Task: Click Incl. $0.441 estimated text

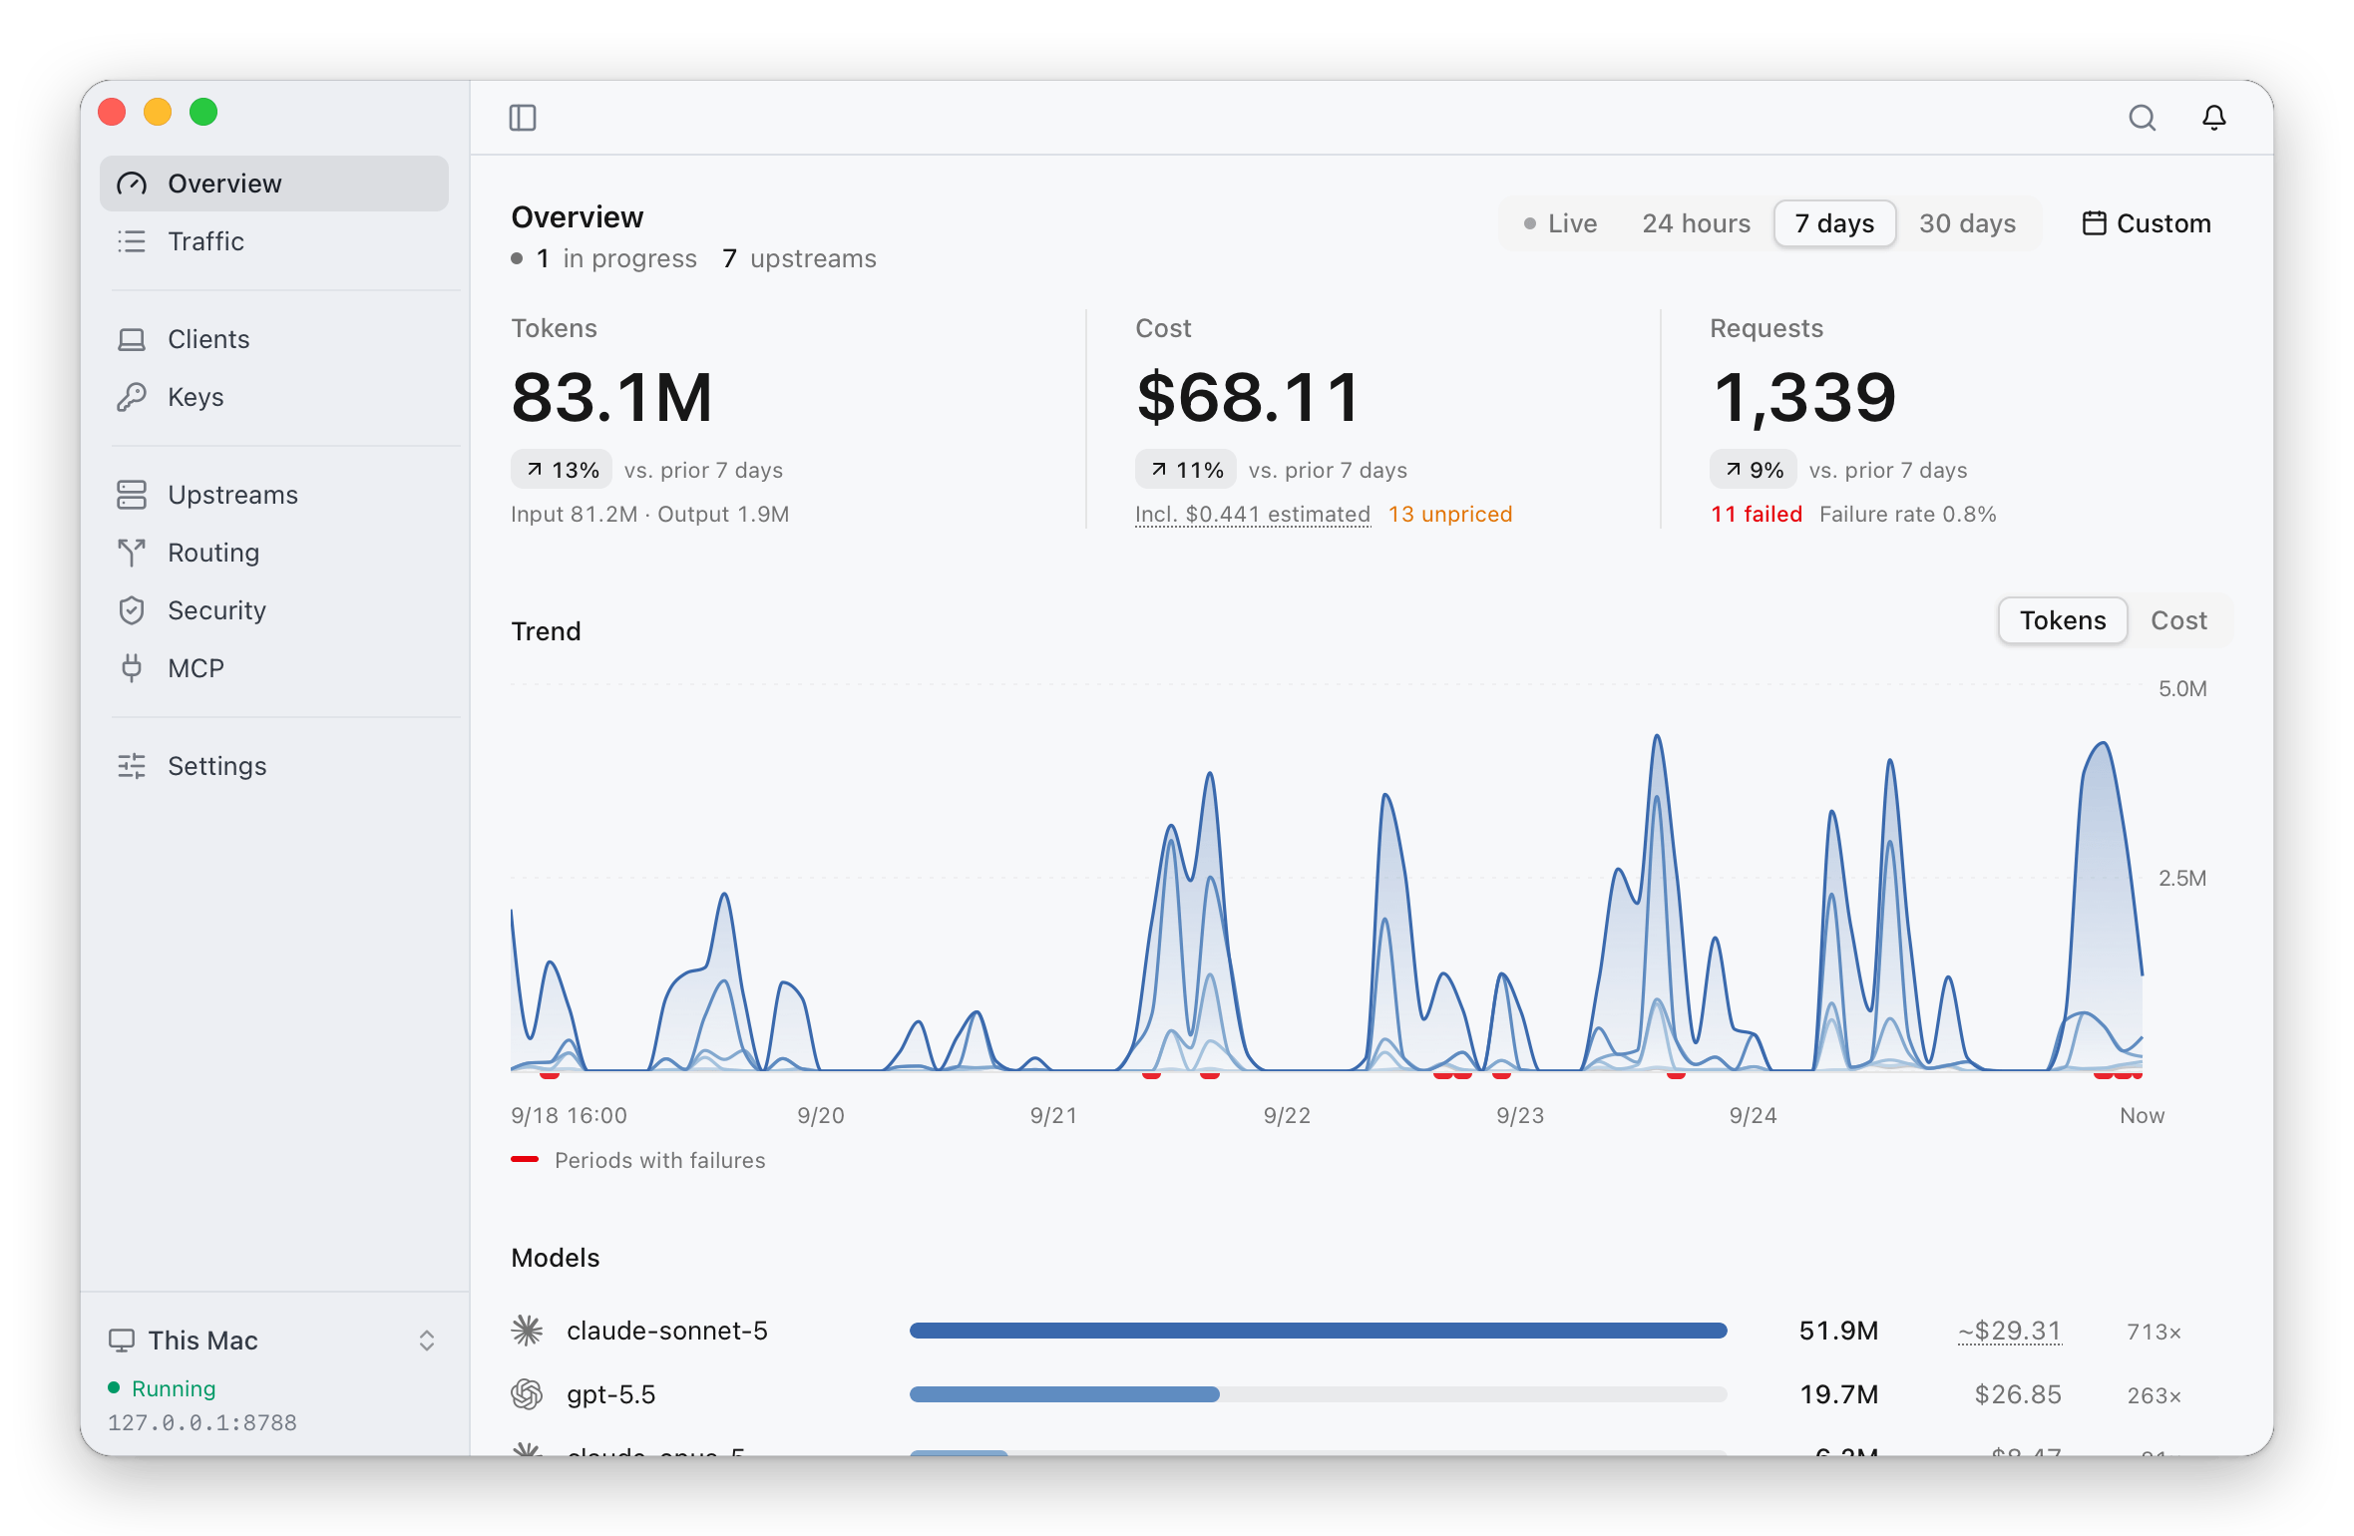Action: pyautogui.click(x=1253, y=514)
